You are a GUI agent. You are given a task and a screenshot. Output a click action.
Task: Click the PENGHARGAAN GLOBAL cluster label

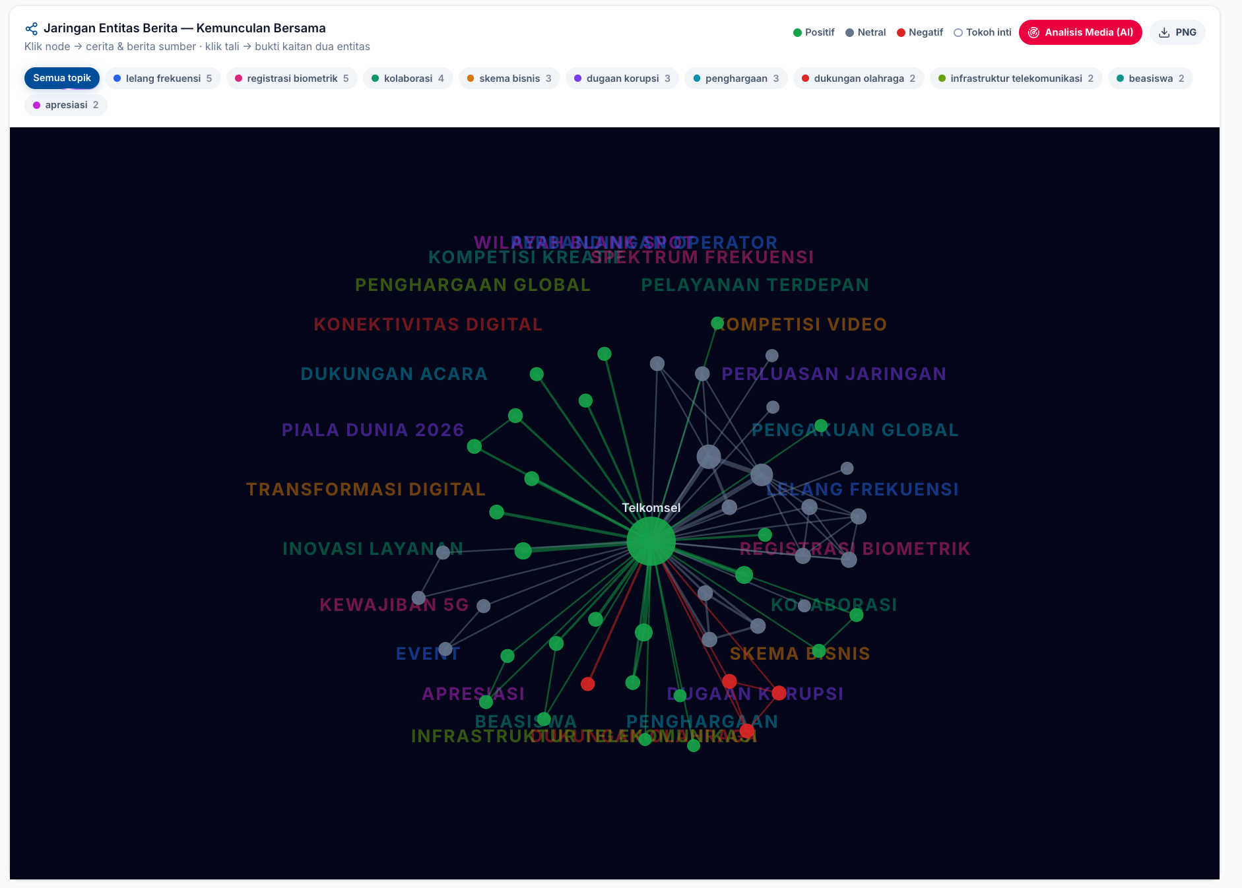[473, 285]
